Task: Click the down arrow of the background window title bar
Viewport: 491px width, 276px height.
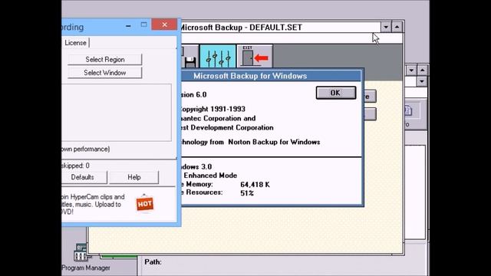Action: click(x=411, y=70)
